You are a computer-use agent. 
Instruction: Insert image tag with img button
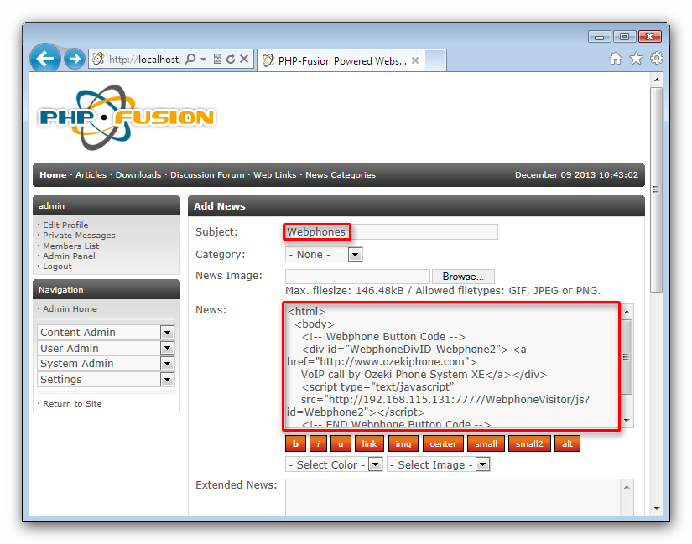403,444
